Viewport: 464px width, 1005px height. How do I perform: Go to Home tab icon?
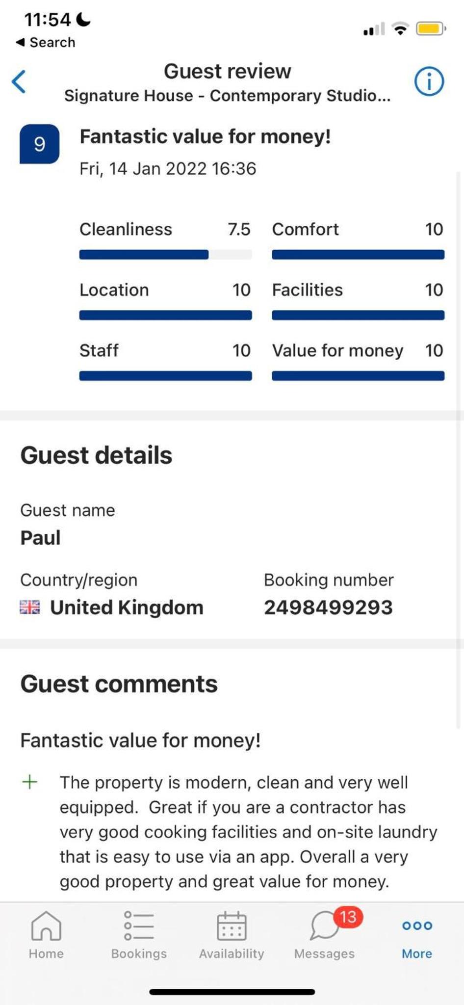point(46,926)
